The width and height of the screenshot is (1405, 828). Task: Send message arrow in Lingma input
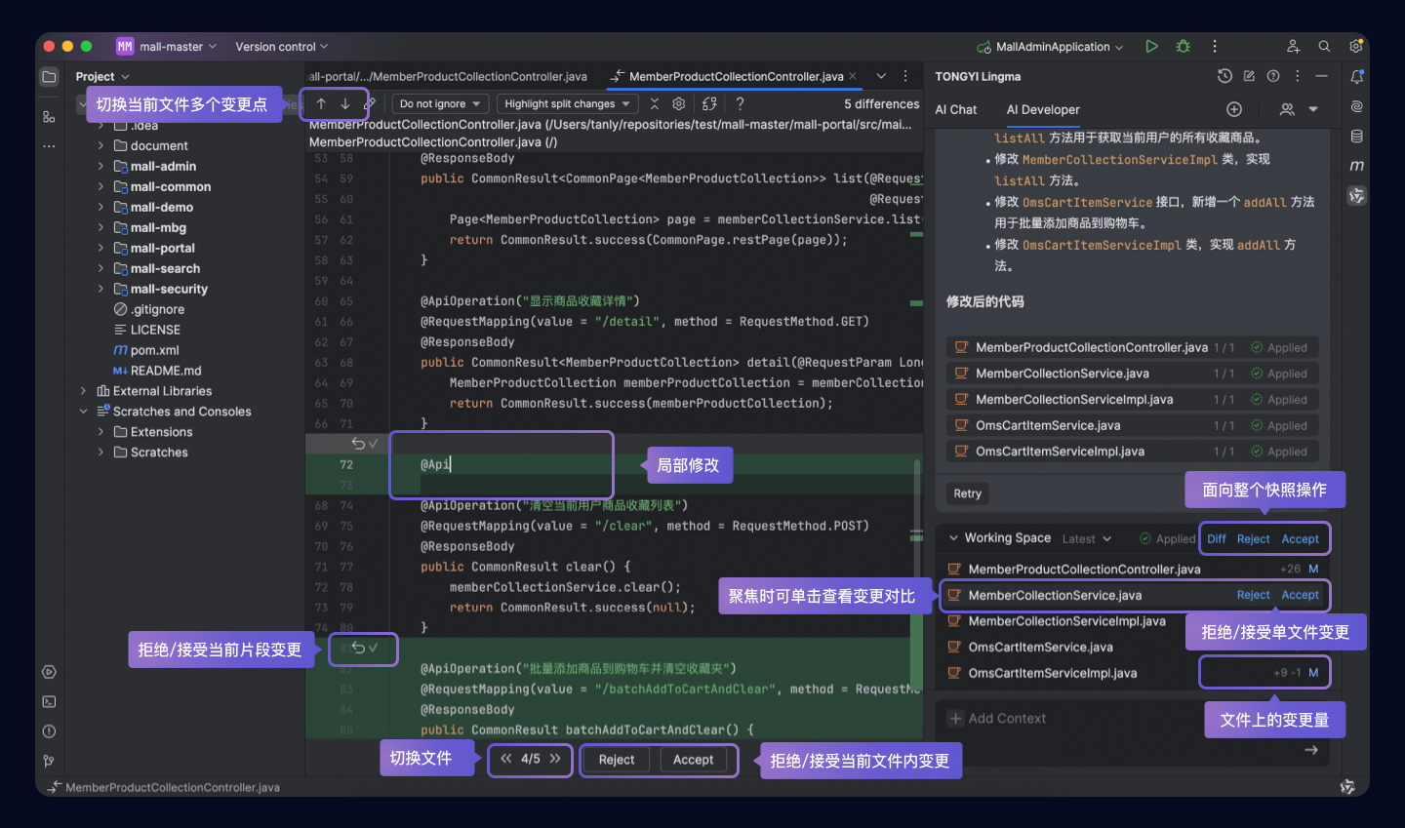pyautogui.click(x=1311, y=750)
